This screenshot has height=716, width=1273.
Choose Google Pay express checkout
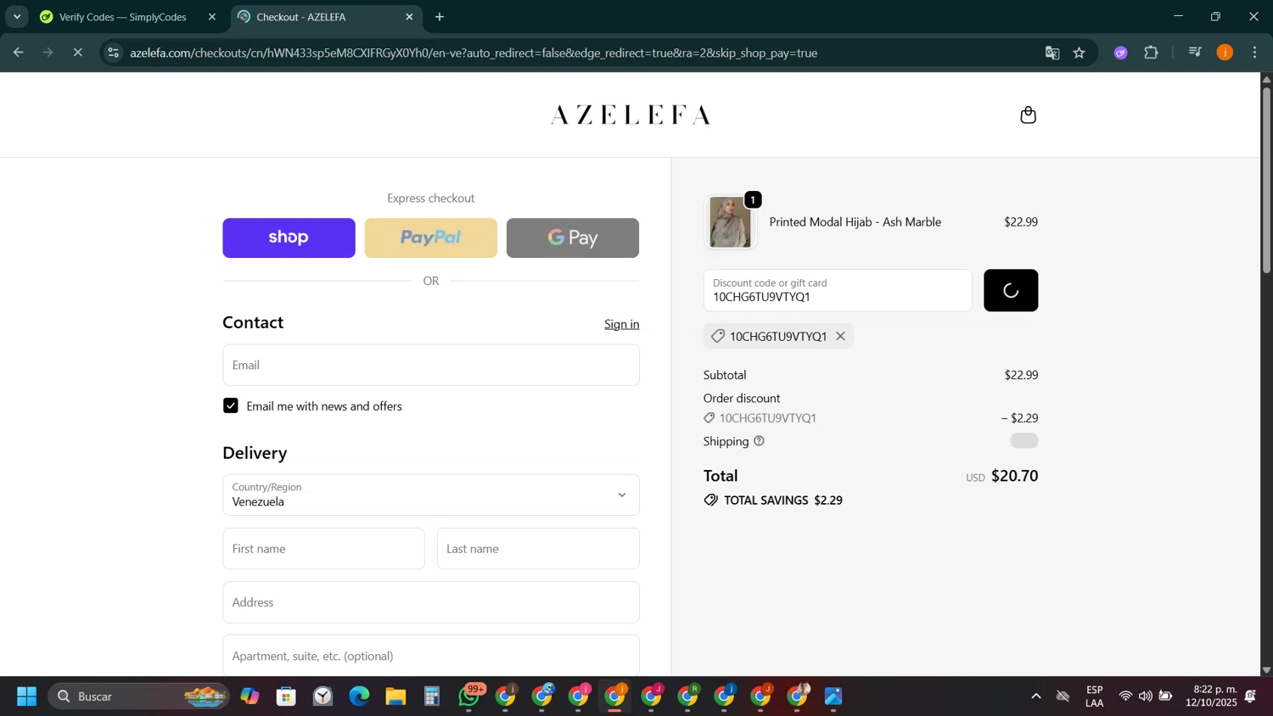point(573,238)
